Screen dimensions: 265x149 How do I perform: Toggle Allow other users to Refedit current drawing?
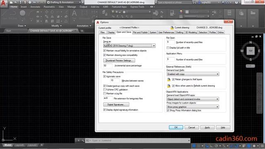pos(173,86)
